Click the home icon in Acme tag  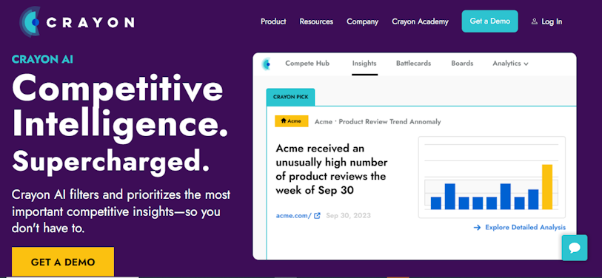pos(284,121)
